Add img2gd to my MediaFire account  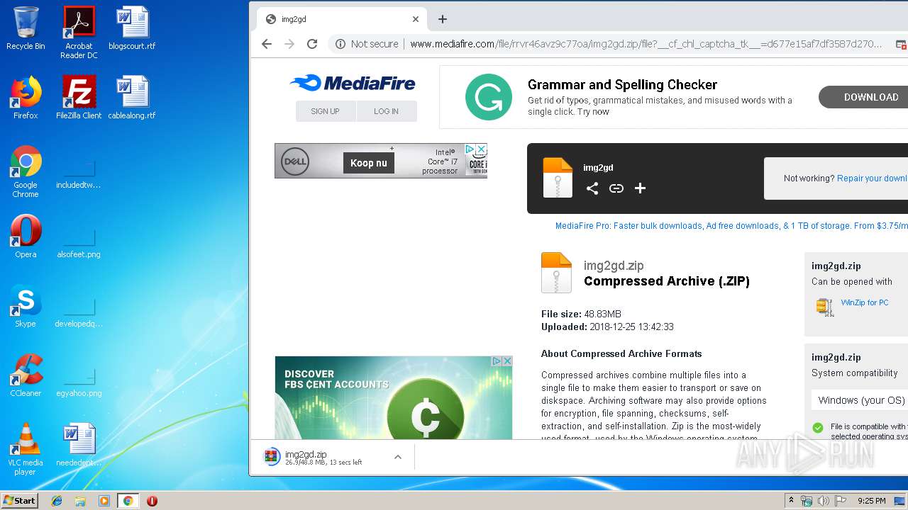click(x=640, y=188)
